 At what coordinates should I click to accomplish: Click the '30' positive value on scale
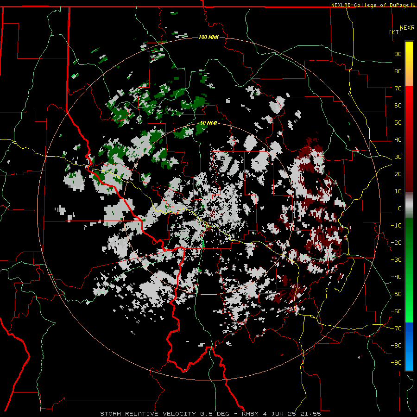pos(398,157)
